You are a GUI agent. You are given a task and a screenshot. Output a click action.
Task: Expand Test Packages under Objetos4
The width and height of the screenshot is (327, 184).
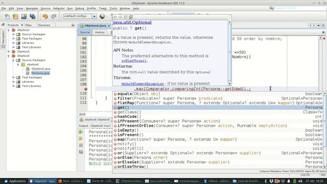click(13, 39)
